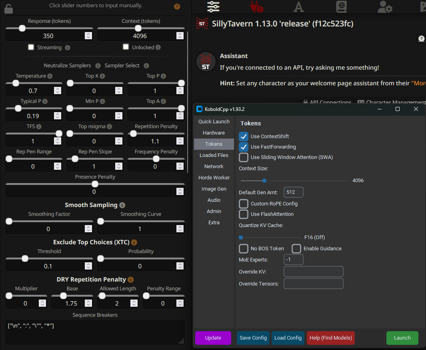Click the Load Config button

coord(288,338)
